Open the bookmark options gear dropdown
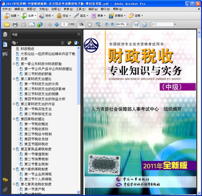Image resolution: width=202 pixels, height=196 pixels. click(15, 43)
